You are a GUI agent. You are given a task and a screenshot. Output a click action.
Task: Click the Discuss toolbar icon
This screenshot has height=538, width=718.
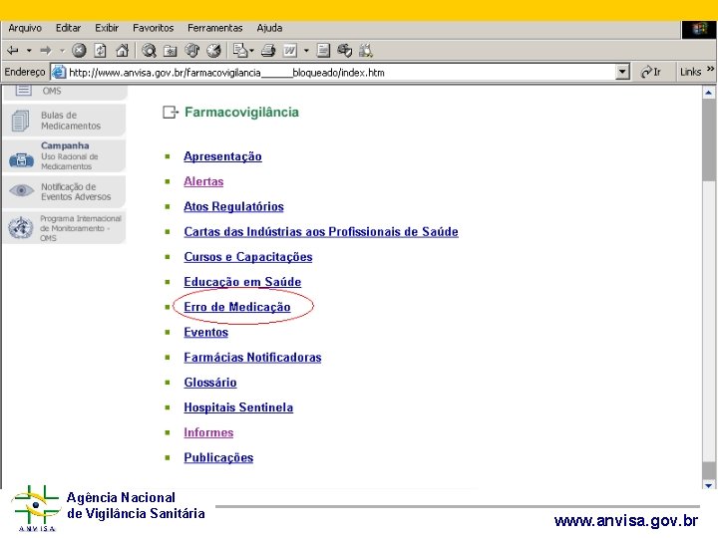[x=323, y=51]
